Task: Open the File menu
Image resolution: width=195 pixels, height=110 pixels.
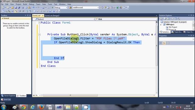Action: coord(2,4)
